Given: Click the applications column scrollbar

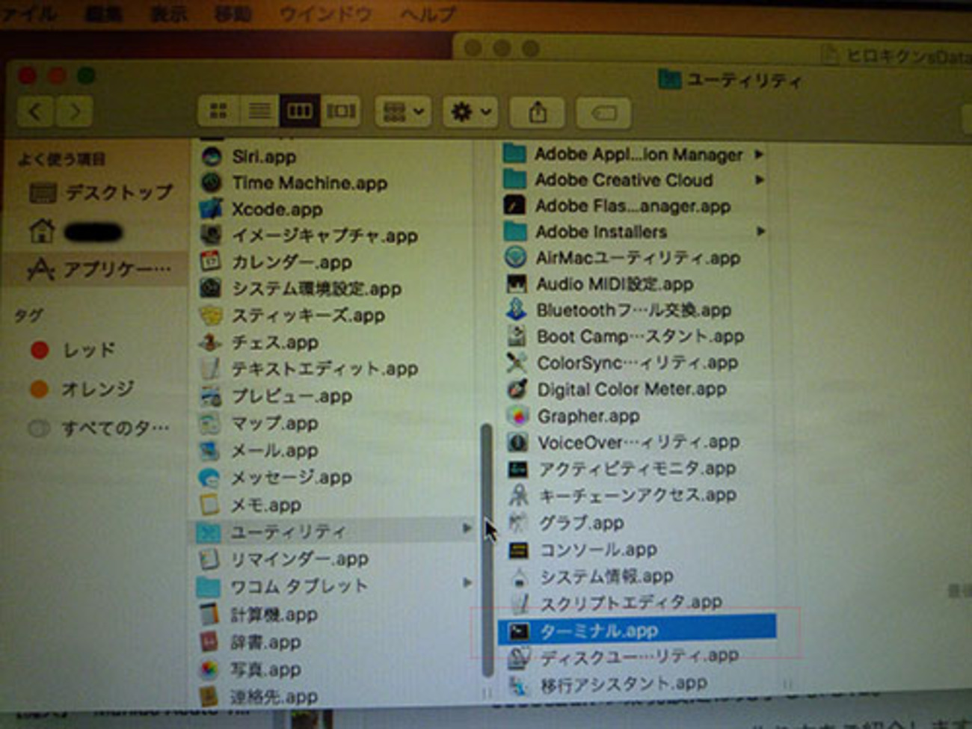Looking at the screenshot, I should pyautogui.click(x=487, y=550).
